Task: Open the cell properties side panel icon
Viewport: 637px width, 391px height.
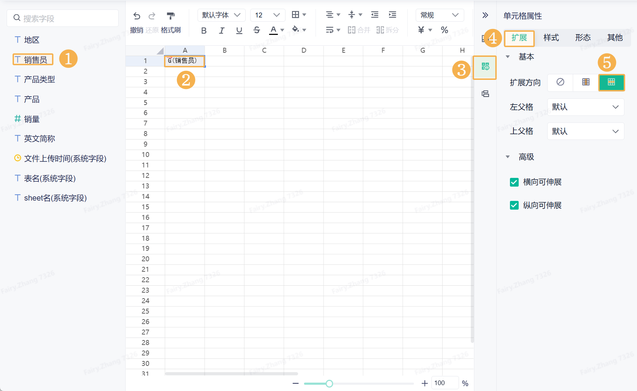Action: click(x=485, y=67)
